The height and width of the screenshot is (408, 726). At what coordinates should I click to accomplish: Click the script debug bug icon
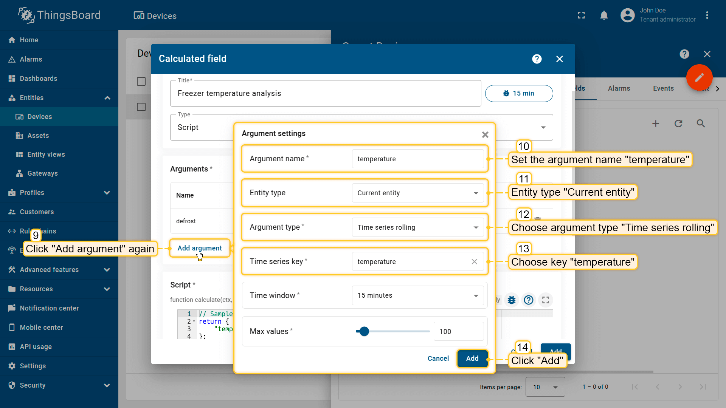pos(512,300)
